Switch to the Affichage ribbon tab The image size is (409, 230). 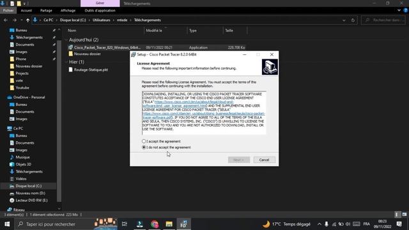(68, 10)
